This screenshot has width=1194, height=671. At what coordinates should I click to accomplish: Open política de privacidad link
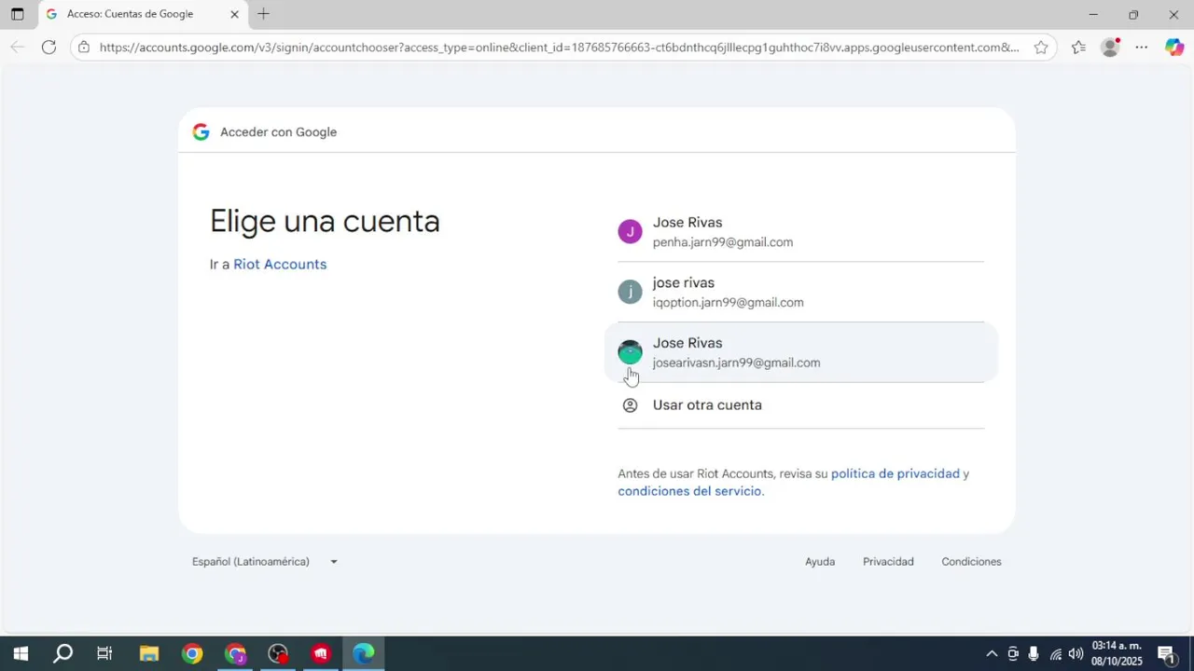(x=895, y=473)
